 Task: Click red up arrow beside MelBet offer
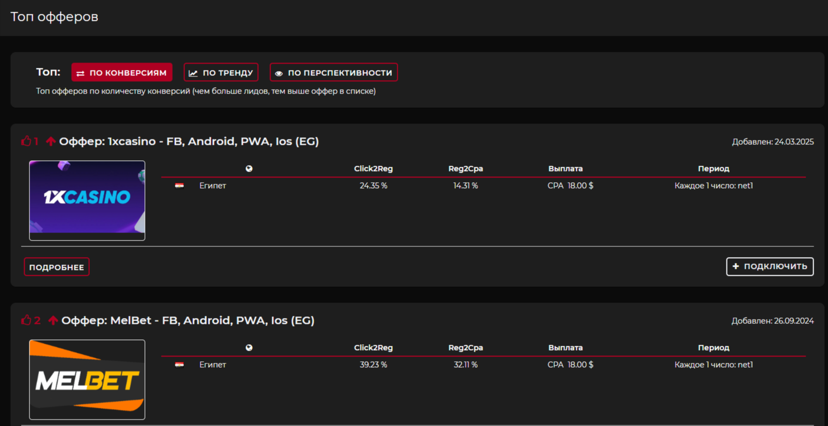[53, 320]
